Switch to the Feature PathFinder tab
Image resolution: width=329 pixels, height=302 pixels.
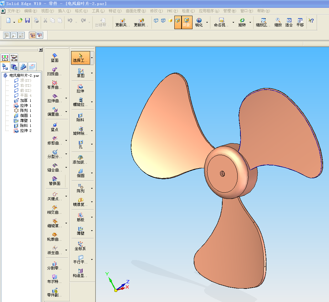point(5,67)
